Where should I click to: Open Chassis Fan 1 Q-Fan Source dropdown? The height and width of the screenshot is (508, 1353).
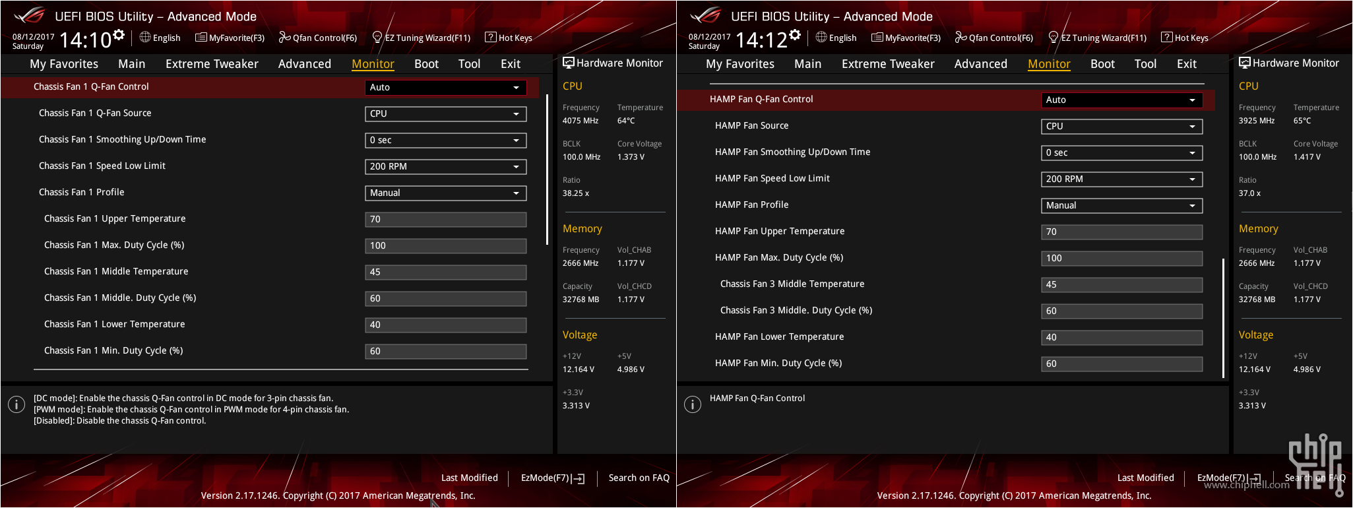[446, 113]
